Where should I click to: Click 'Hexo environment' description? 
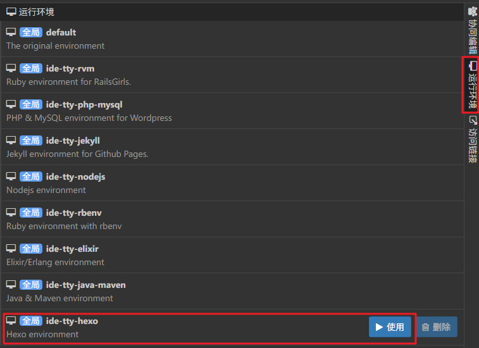(42, 334)
